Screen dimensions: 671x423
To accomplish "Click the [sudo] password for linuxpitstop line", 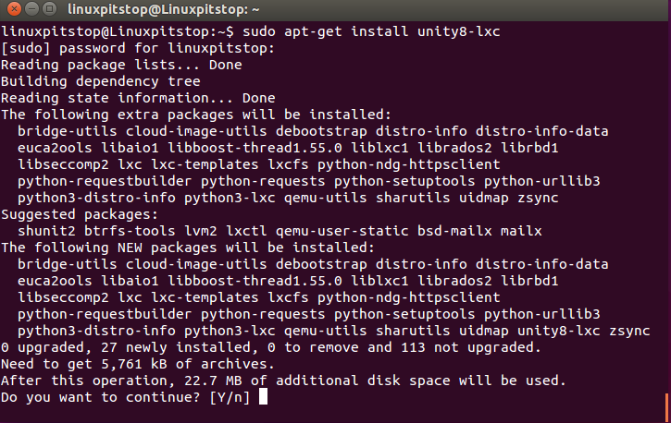I will [x=137, y=48].
